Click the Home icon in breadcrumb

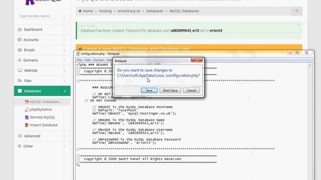[x=80, y=11]
